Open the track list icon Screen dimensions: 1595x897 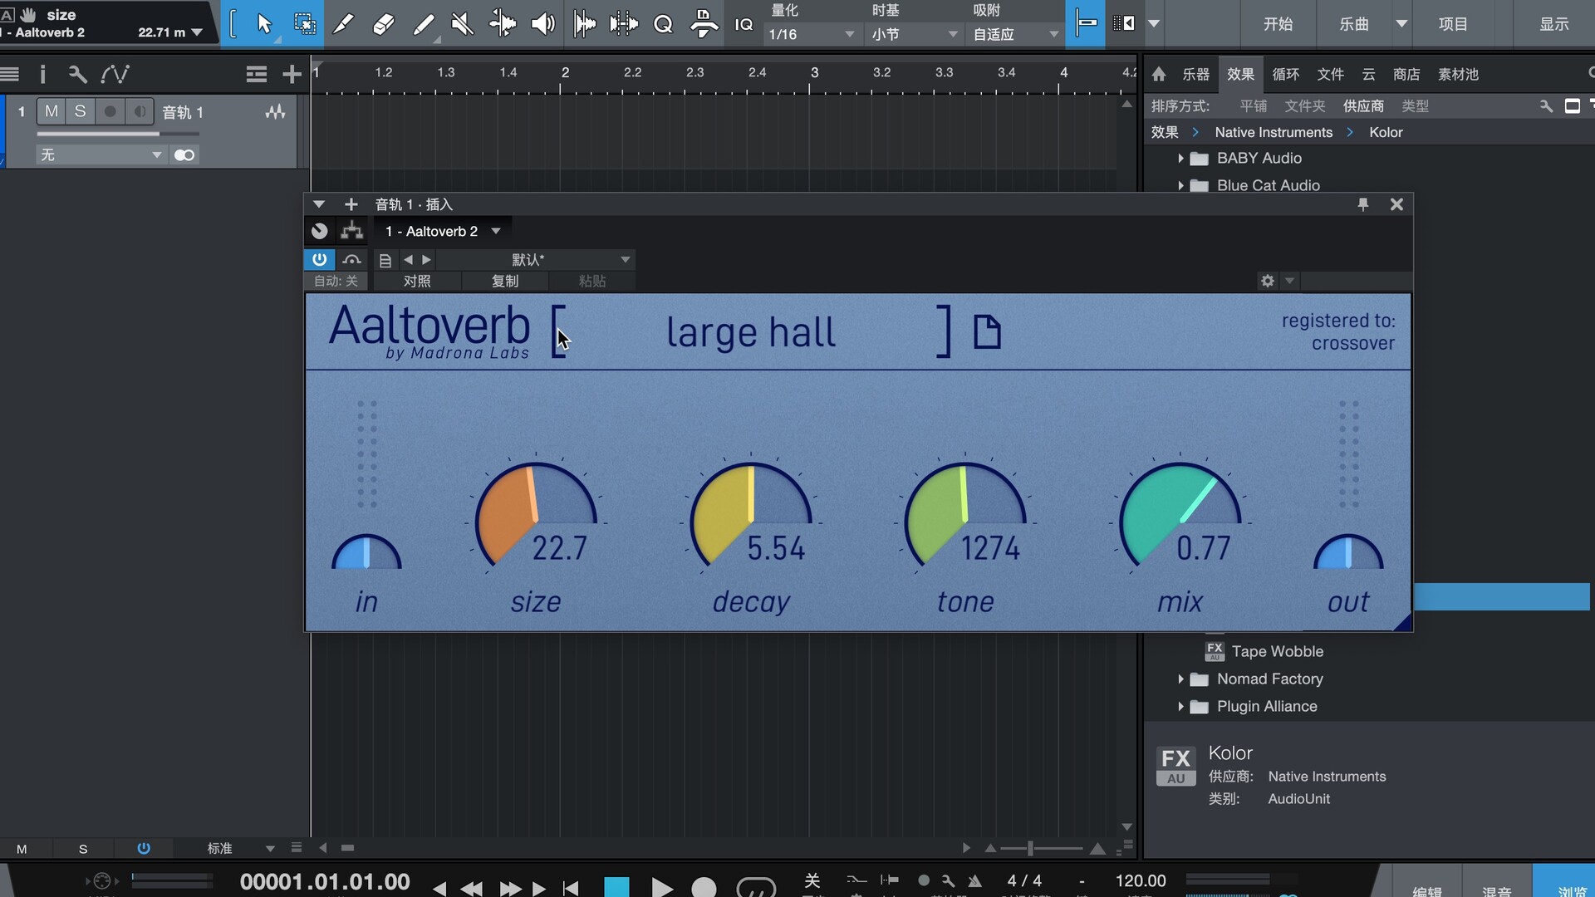coord(256,75)
